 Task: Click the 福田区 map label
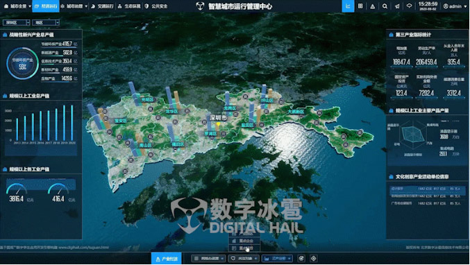[x=178, y=144]
